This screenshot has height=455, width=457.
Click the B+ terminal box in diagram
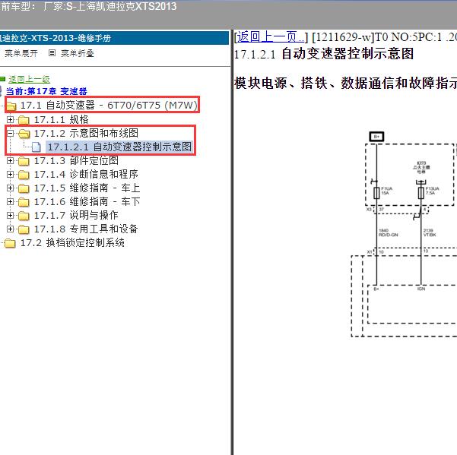click(x=376, y=137)
